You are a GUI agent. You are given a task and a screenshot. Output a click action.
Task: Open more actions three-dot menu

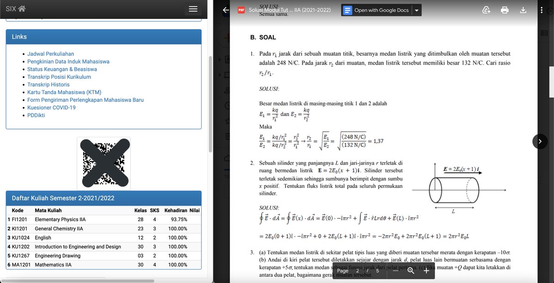tap(542, 10)
